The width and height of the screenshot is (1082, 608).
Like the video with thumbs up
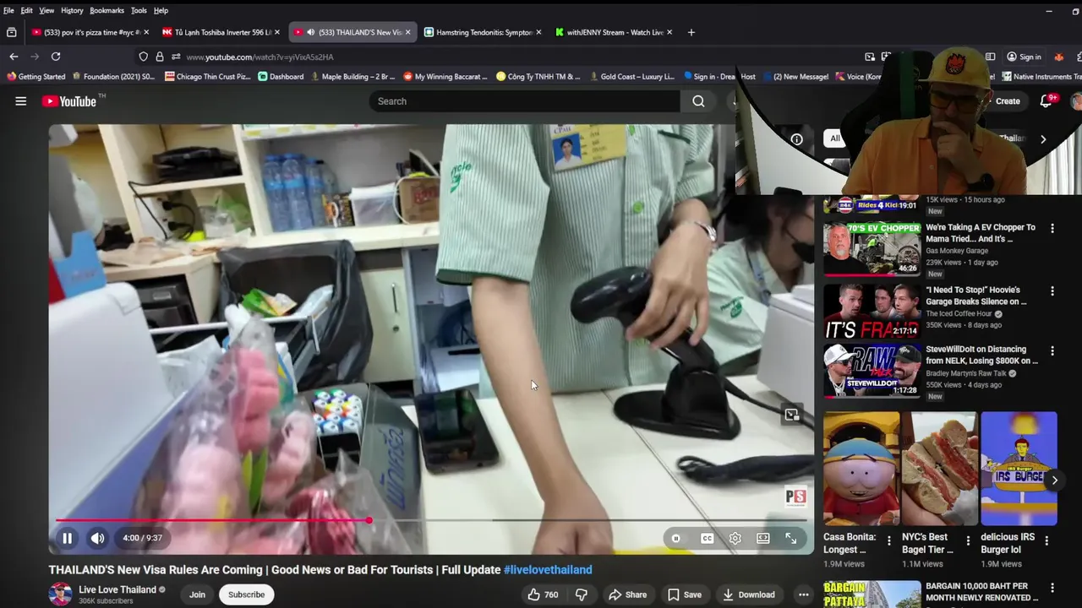(544, 594)
